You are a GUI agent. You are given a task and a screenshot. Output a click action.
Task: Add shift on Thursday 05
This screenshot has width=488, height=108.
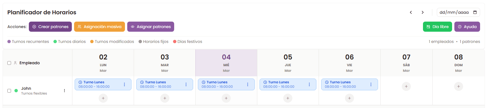[288, 98]
